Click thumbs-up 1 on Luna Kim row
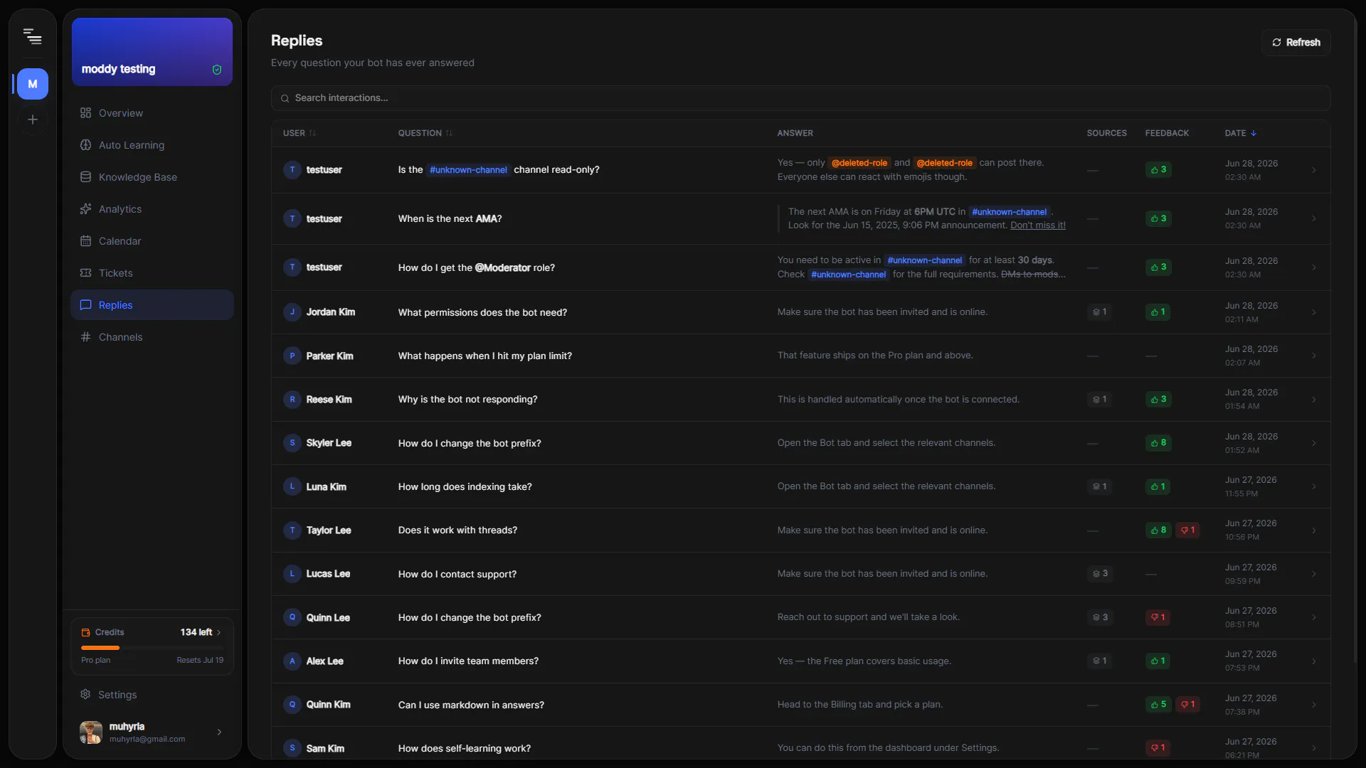This screenshot has height=768, width=1366. [1158, 486]
